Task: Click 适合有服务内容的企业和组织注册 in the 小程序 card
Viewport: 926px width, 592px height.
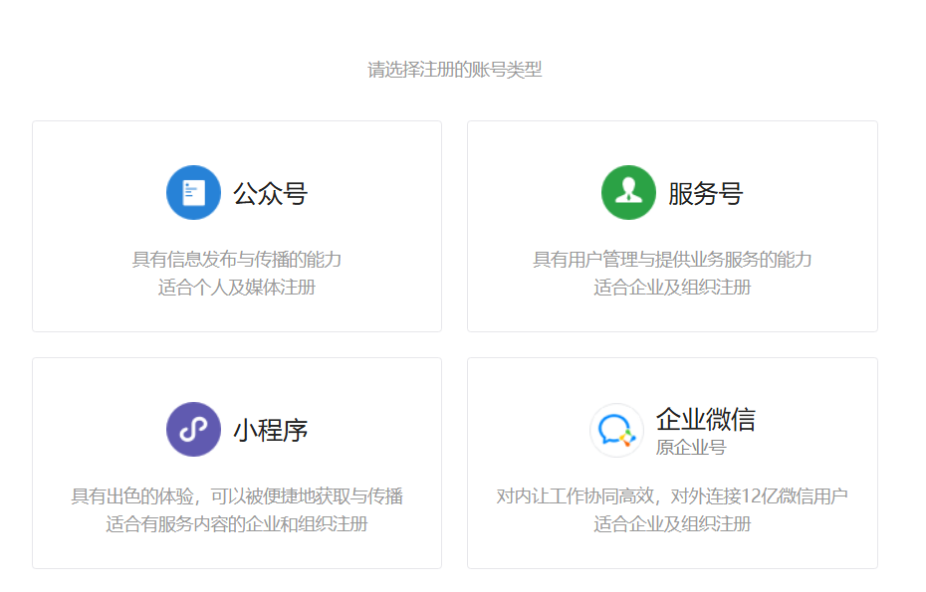Action: (237, 523)
